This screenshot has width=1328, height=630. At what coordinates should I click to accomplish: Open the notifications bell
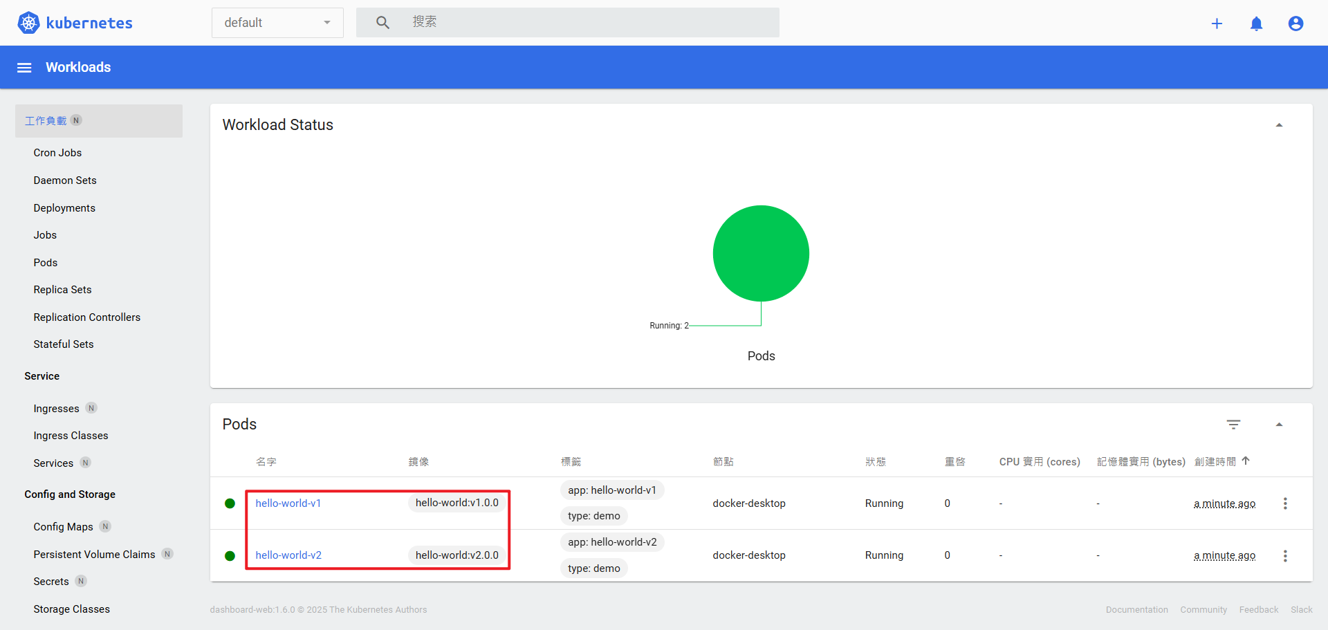1256,24
